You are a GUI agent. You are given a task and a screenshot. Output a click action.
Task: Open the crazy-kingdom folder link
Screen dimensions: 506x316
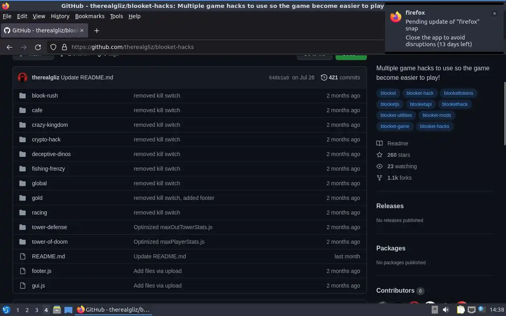pyautogui.click(x=50, y=125)
